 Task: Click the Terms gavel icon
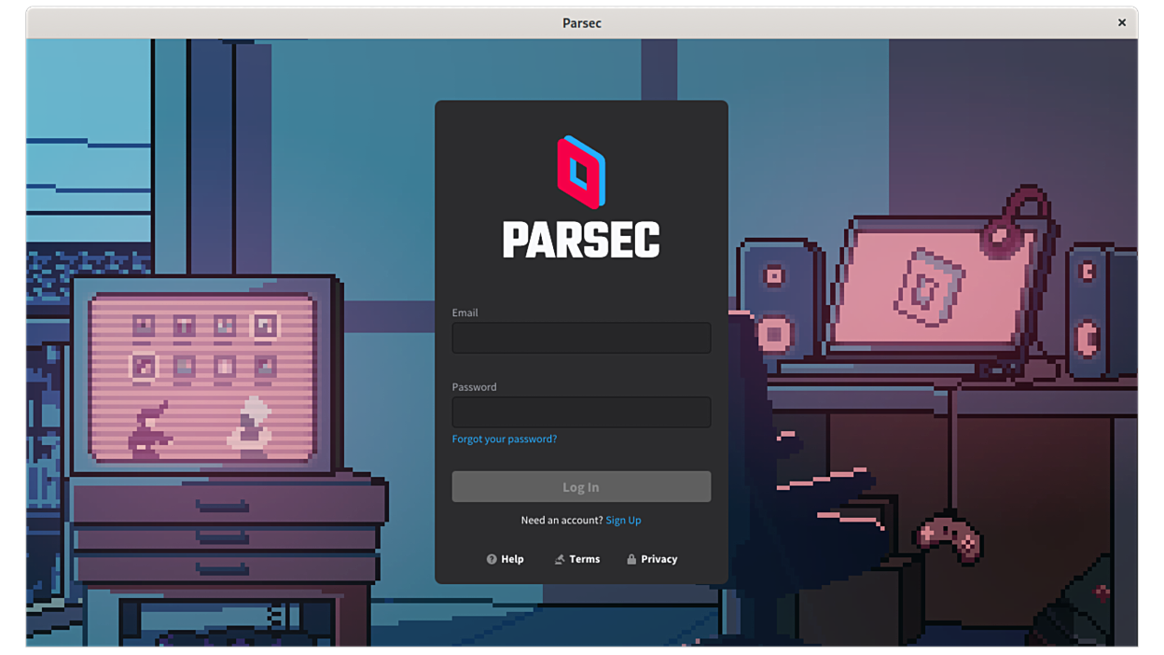coord(561,559)
